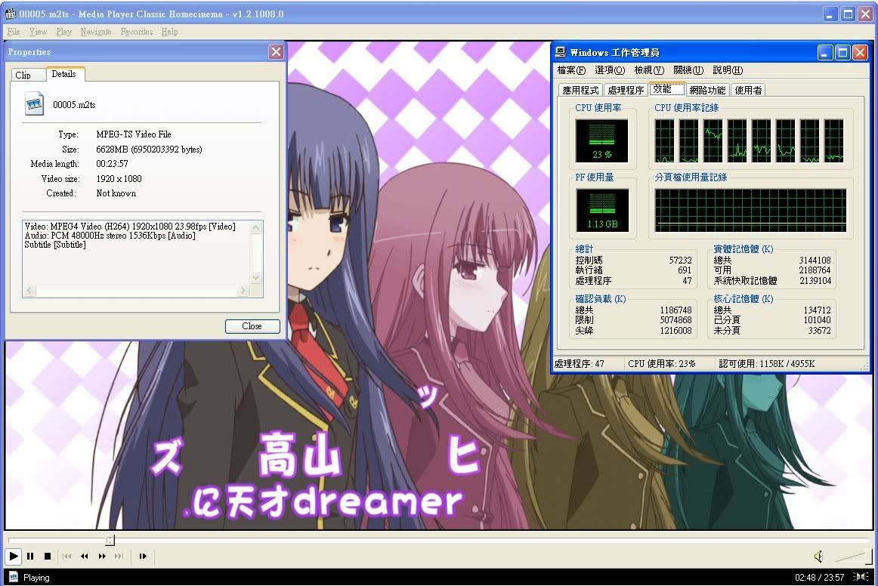This screenshot has width=878, height=586.
Task: Open the File menu in Media Player Classic
Action: [14, 32]
